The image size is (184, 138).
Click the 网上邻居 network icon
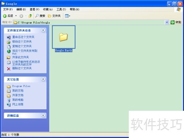tap(9, 105)
